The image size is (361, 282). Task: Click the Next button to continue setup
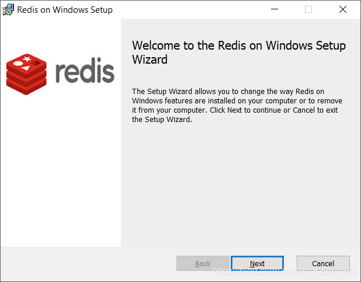click(x=257, y=263)
